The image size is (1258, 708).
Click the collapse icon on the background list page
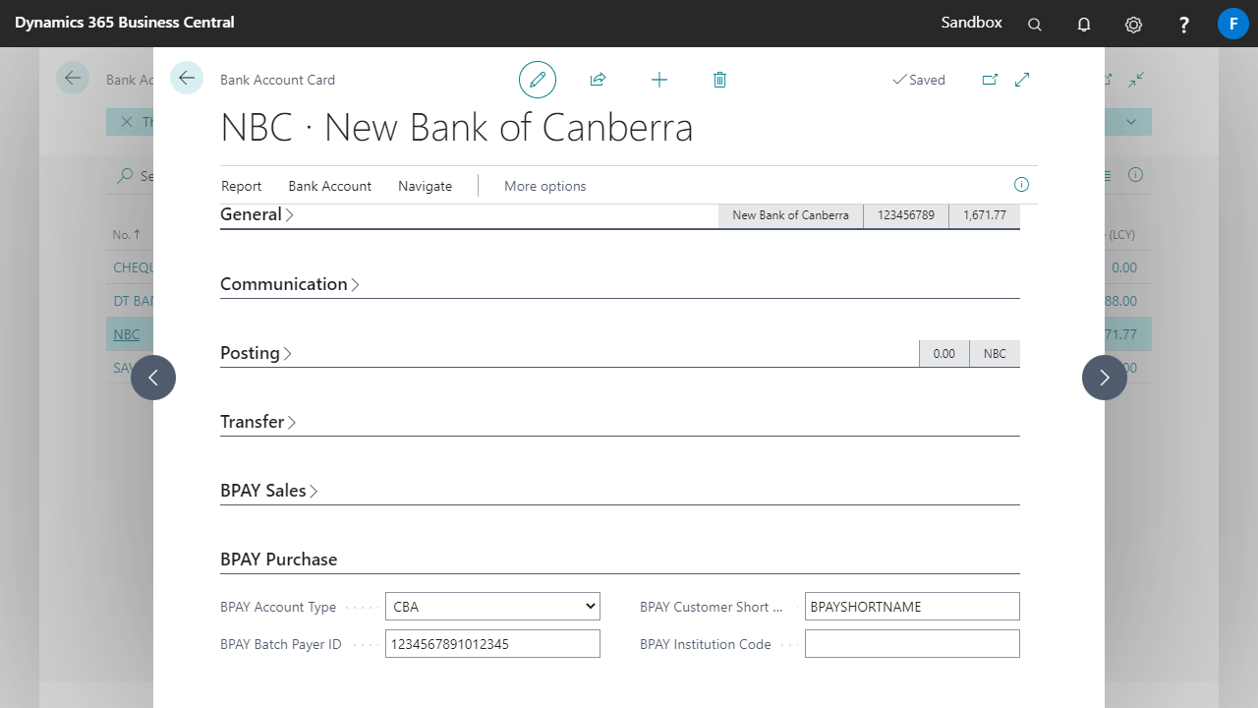[x=1136, y=80]
